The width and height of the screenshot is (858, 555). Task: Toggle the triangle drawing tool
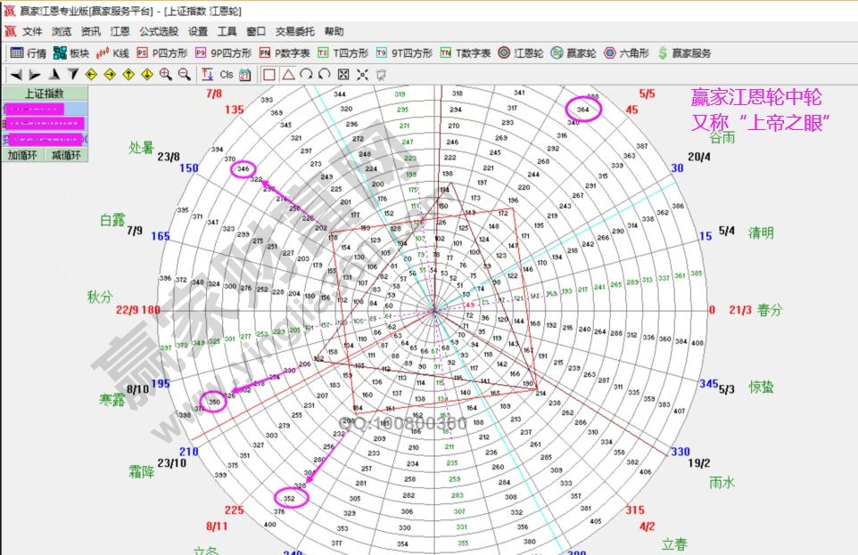click(x=290, y=75)
